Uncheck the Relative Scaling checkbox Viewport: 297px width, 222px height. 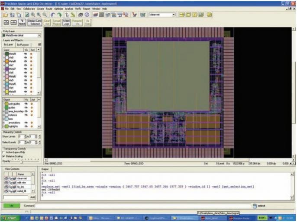(x=4, y=156)
